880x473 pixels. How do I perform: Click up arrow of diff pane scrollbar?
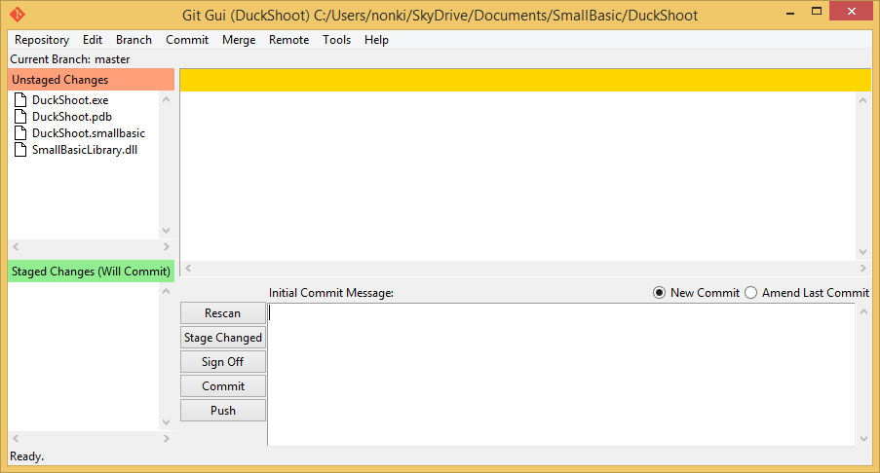pyautogui.click(x=863, y=100)
